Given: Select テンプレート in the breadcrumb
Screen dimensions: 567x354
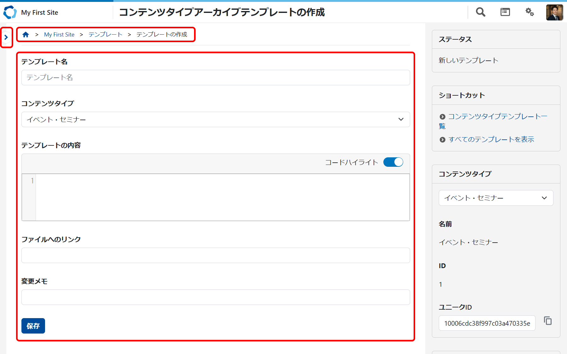Looking at the screenshot, I should click(x=105, y=34).
